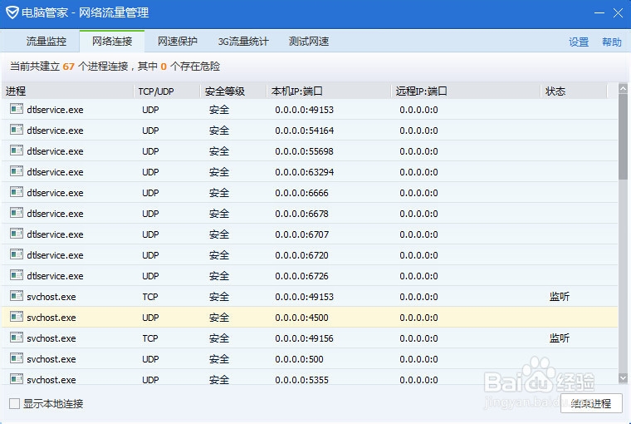Click process icon for dtlservice.exe port 54164
Viewport: 631px width, 424px height.
(17, 130)
